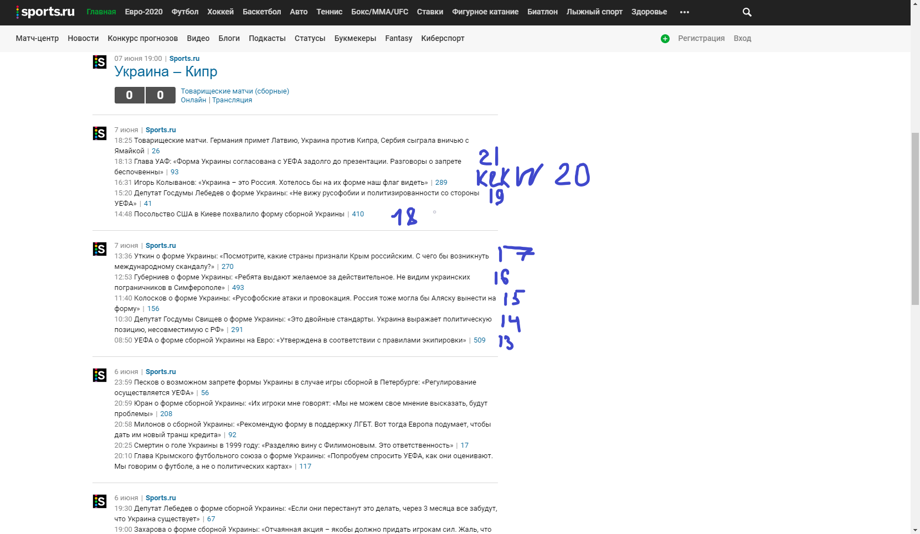
Task: Click Sports.ru avatar beside Украина – Кипр
Action: click(100, 62)
